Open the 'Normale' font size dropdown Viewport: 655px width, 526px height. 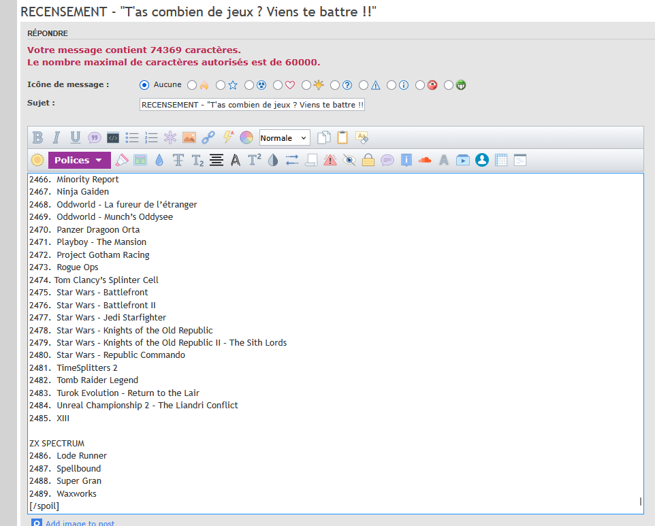pyautogui.click(x=285, y=137)
